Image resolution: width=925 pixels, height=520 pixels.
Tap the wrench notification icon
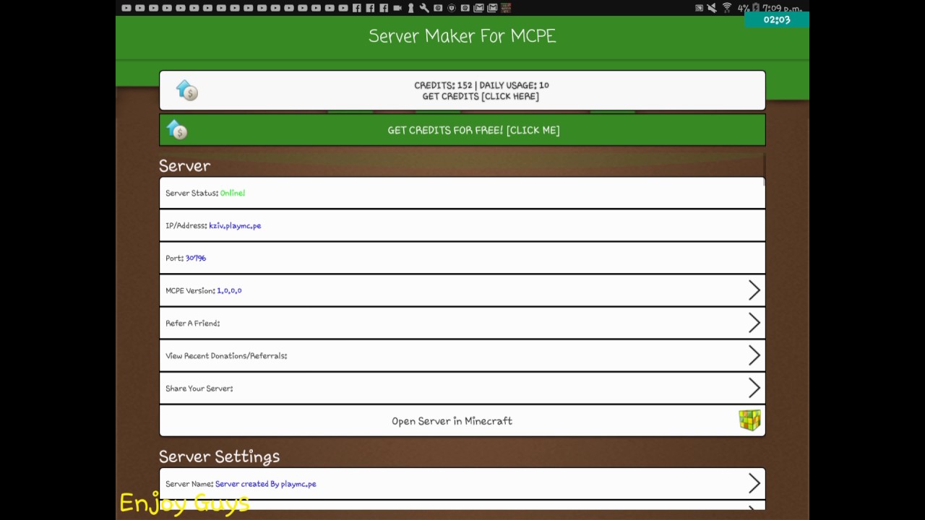coord(424,8)
